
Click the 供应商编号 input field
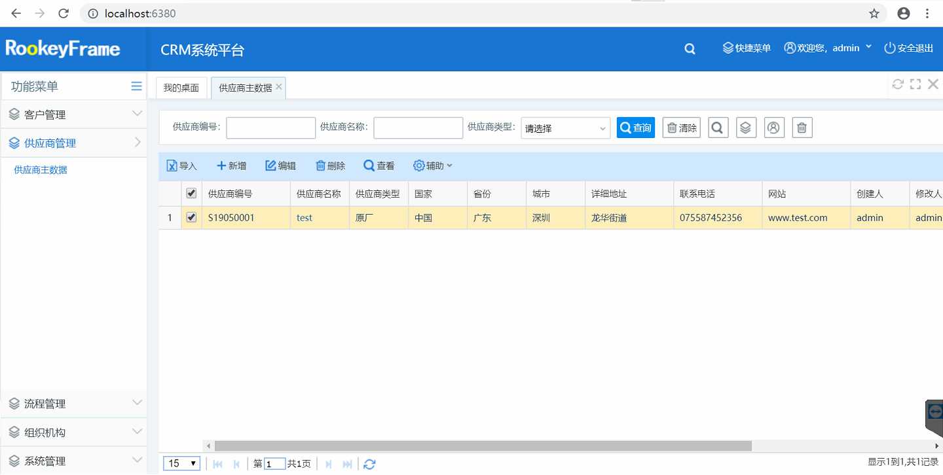tap(271, 128)
